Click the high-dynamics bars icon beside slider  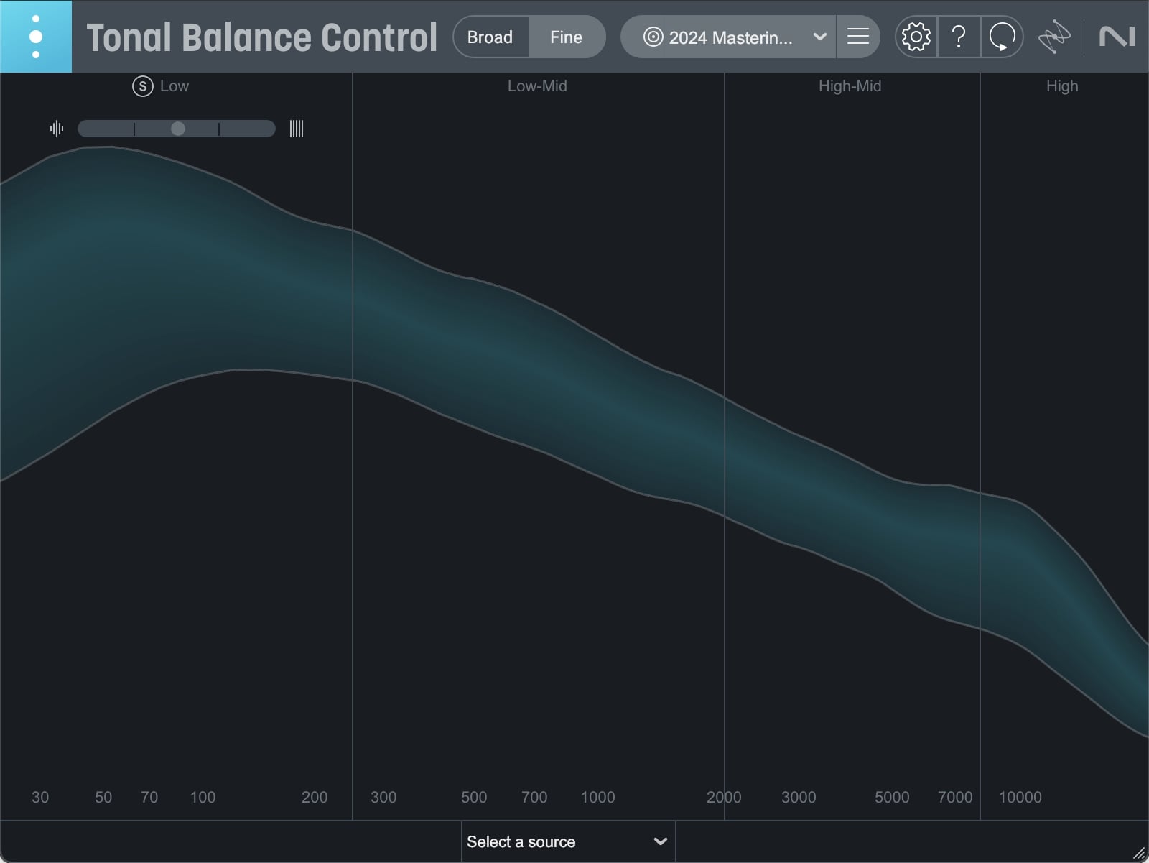click(x=297, y=129)
